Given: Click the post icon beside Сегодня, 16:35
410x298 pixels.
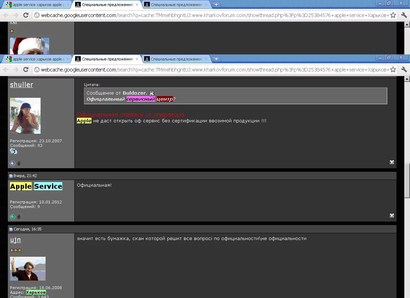Looking at the screenshot, I should pos(11,229).
